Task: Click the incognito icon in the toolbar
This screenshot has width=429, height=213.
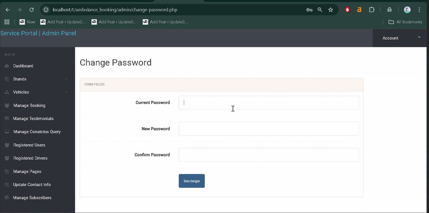Action: [389, 10]
